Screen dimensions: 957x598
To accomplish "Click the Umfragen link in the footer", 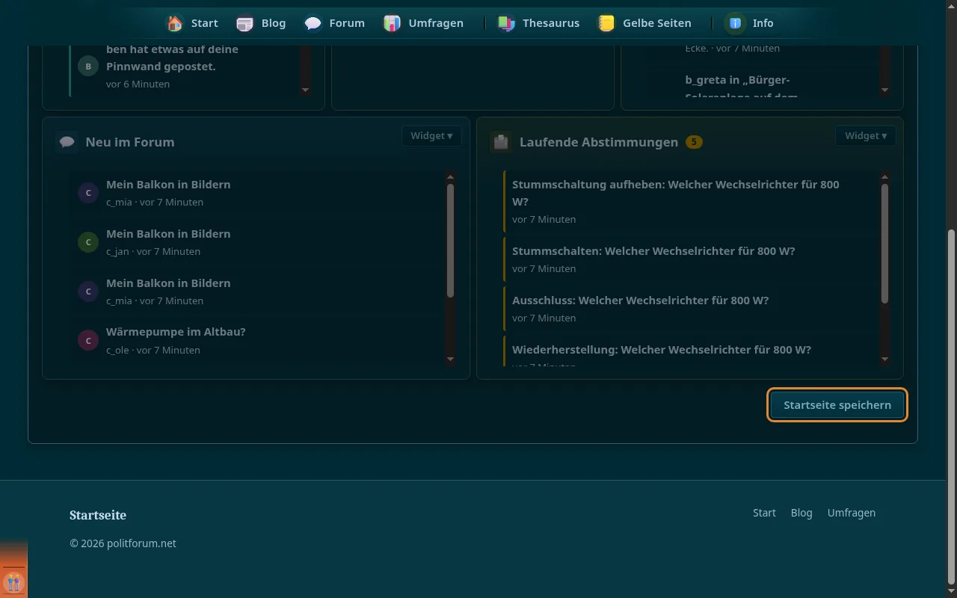I will (852, 513).
